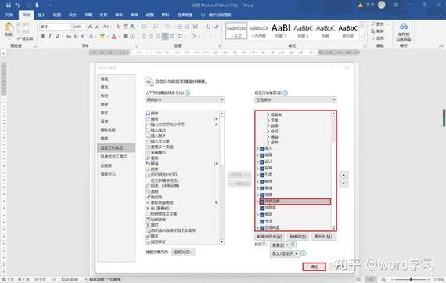Click the command list vertical scrollbar
This screenshot has height=283, width=446.
(x=222, y=177)
